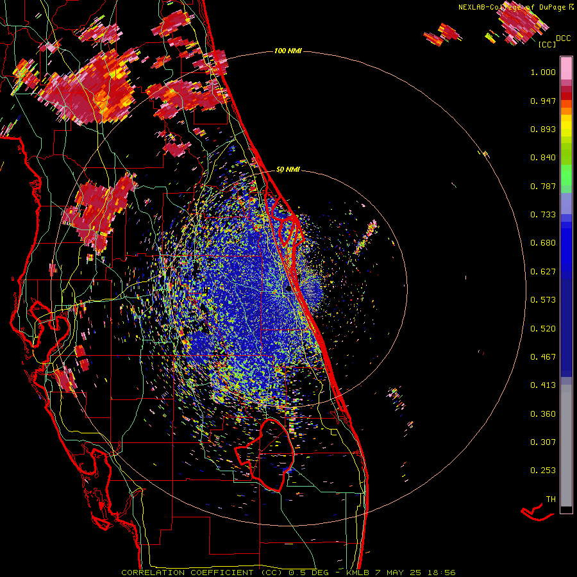The height and width of the screenshot is (577, 577).
Task: Click the [CC] label above the color bar
Action: (x=547, y=44)
